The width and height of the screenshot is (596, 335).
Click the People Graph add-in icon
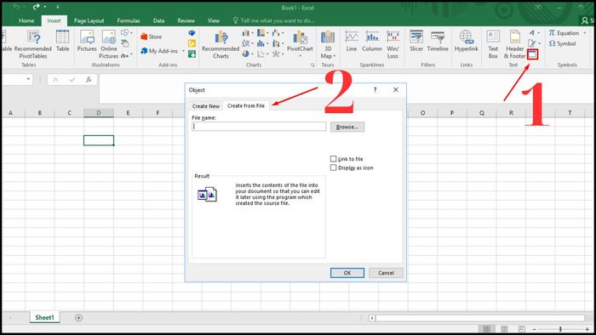[192, 54]
